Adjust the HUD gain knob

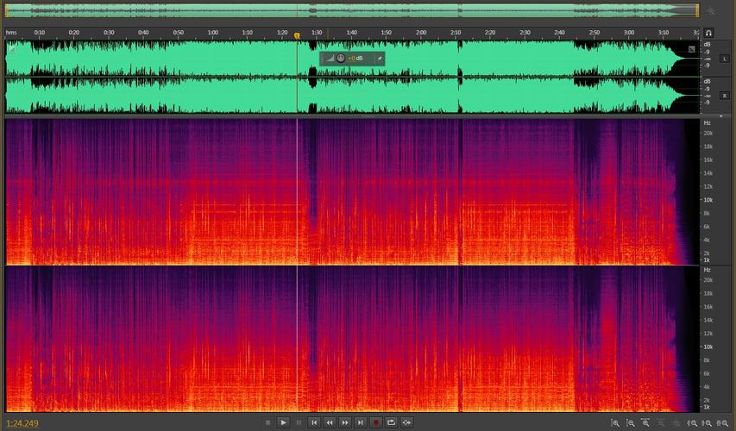click(x=341, y=58)
